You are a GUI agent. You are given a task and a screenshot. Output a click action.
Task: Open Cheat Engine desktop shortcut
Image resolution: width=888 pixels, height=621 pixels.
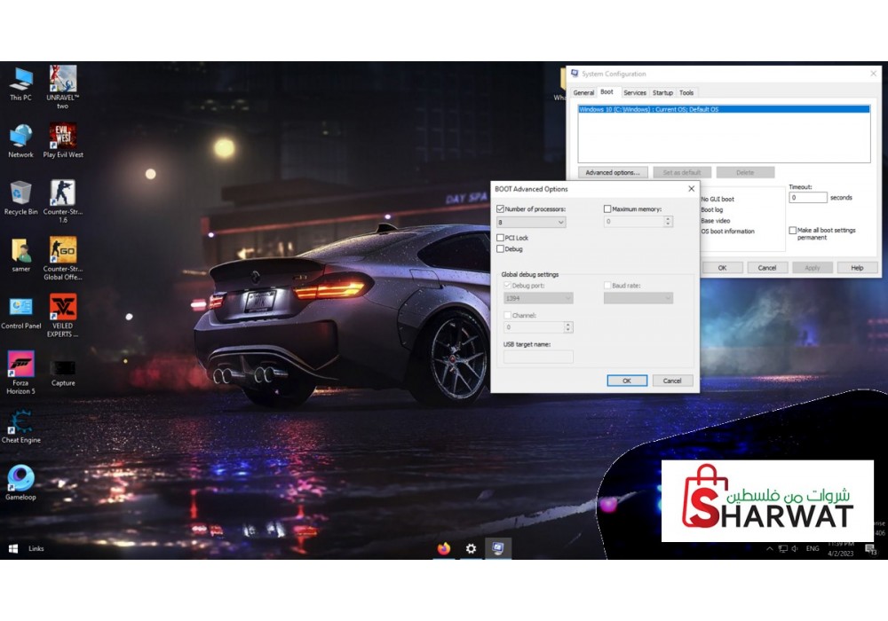coord(21,423)
